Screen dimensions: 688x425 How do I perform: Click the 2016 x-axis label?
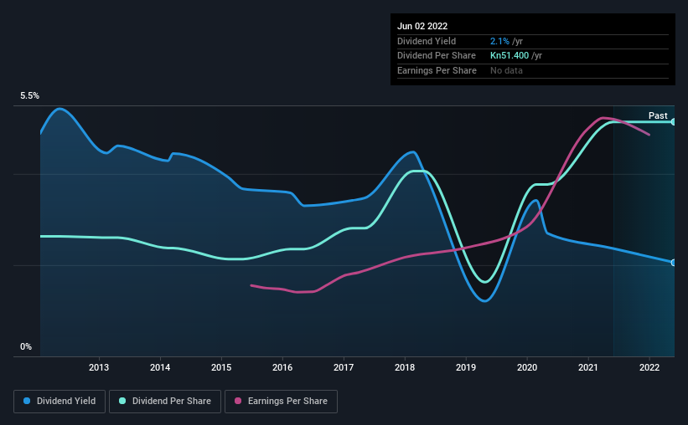tap(282, 367)
